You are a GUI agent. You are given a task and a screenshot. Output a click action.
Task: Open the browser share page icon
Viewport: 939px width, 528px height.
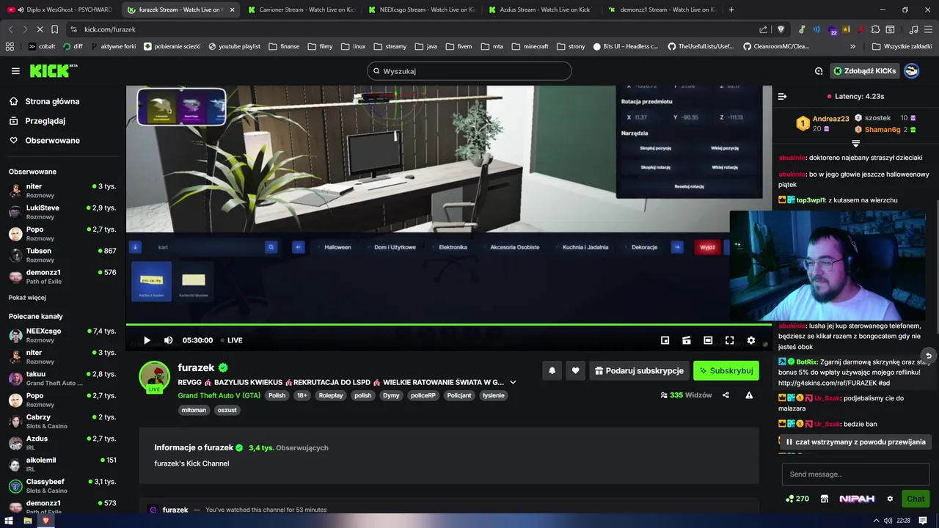[x=764, y=29]
